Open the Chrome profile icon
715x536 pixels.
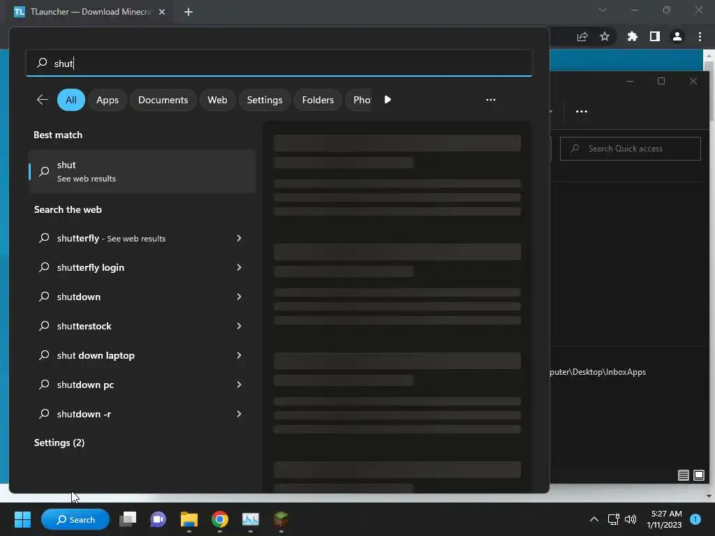point(677,37)
